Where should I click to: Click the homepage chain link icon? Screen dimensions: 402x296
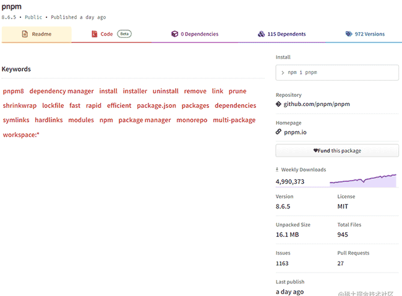(278, 131)
